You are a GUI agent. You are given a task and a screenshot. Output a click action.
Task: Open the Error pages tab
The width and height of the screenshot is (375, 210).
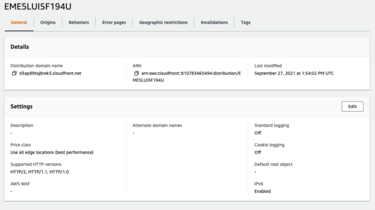[x=114, y=22]
